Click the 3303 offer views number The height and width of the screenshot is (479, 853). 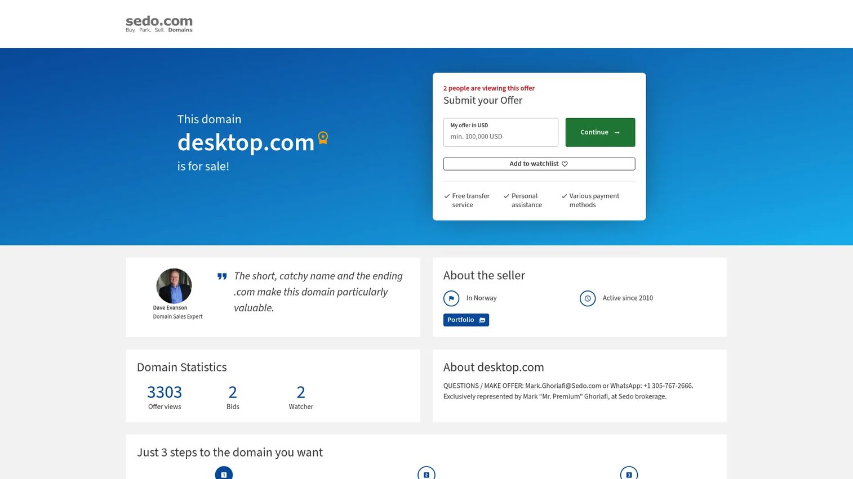click(165, 392)
